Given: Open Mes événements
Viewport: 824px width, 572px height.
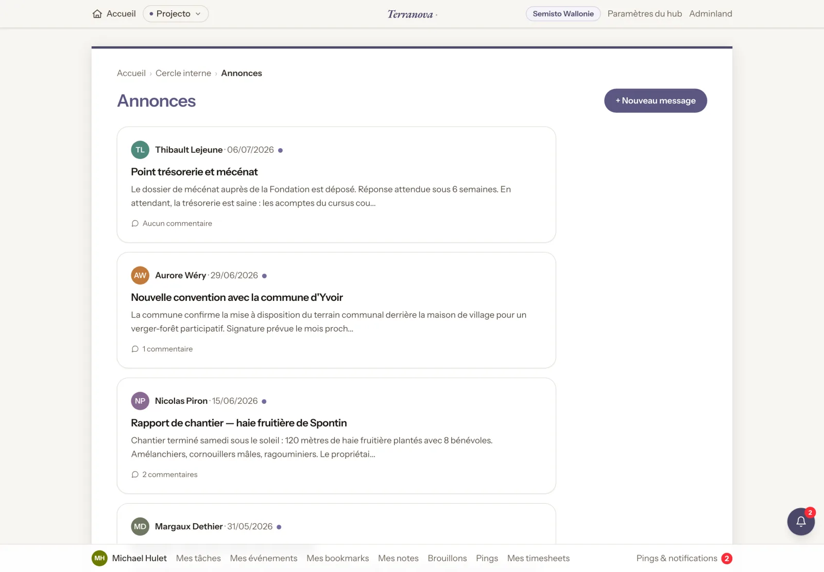Looking at the screenshot, I should click(264, 558).
